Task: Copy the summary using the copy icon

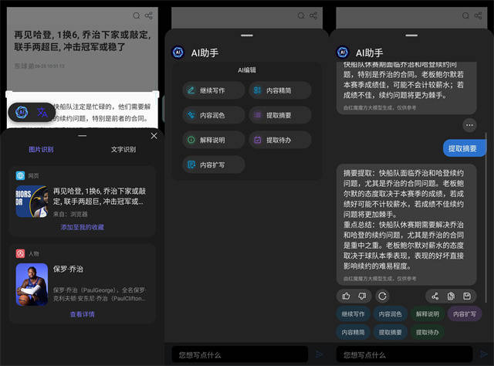Action: (x=451, y=296)
